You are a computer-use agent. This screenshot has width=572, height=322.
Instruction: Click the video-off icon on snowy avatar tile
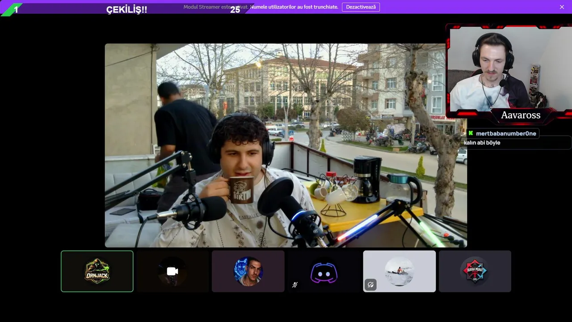(370, 284)
